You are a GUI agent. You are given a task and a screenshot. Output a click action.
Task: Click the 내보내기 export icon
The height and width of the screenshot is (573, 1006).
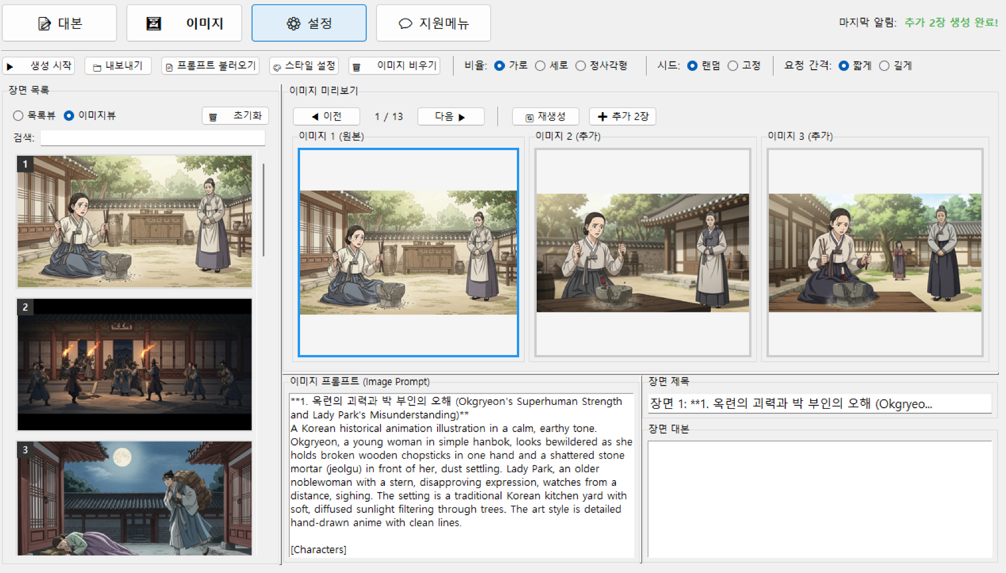pos(97,67)
